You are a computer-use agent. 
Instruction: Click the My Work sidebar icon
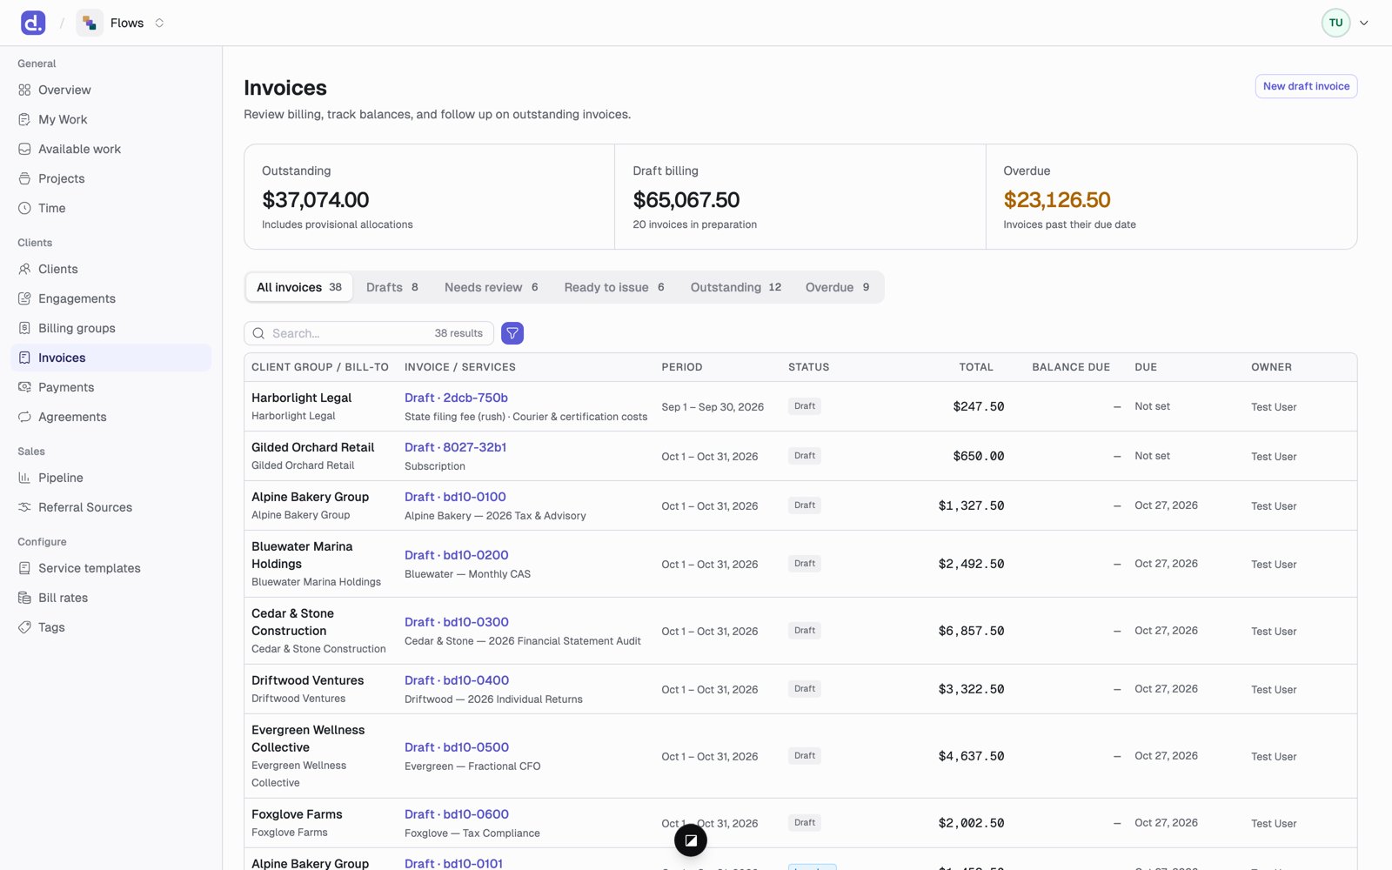pos(24,119)
